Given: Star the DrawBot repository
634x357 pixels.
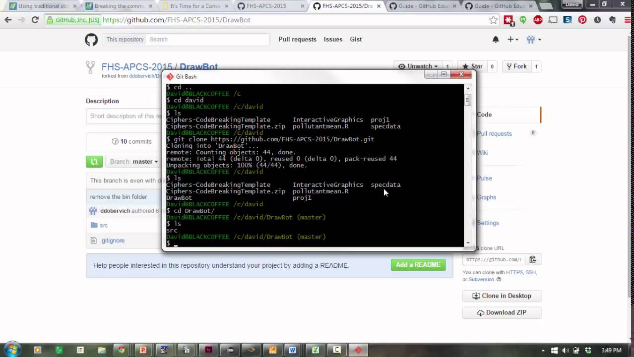Looking at the screenshot, I should 472,66.
